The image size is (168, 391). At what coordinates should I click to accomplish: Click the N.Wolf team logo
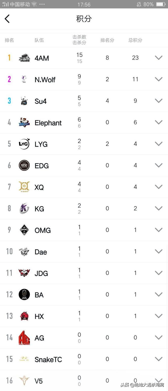24,79
